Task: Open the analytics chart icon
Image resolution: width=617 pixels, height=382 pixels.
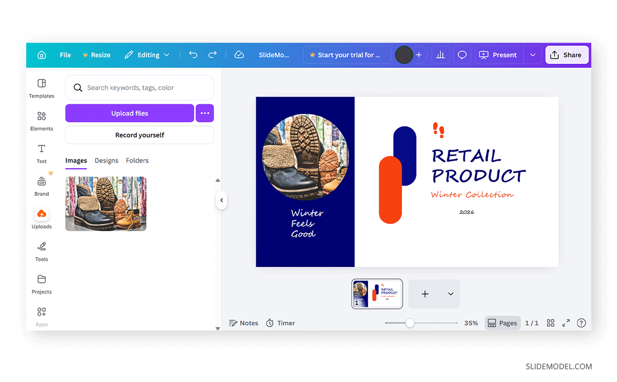Action: pos(440,55)
